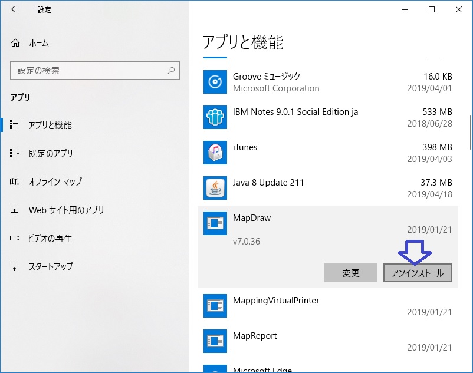Click the 2018/06/28 install date
Screen dimensions: 473x373
(x=429, y=124)
